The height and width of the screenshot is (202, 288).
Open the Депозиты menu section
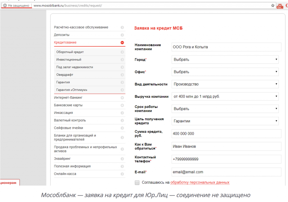point(62,35)
